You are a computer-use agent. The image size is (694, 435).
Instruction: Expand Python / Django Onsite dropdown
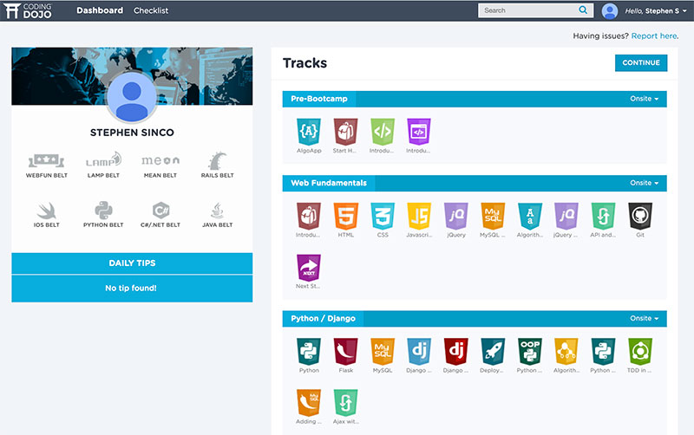coord(644,318)
